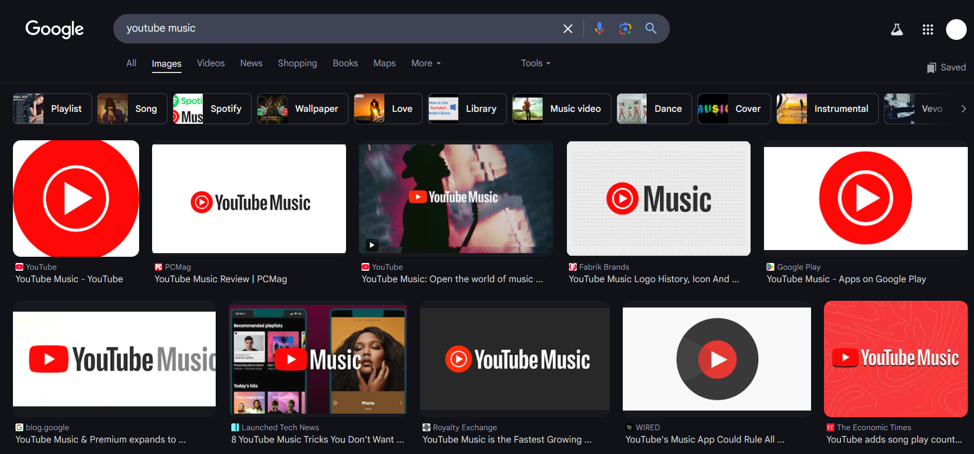
Task: Open the blog.google YouTube Music thumbnail
Action: [x=114, y=359]
